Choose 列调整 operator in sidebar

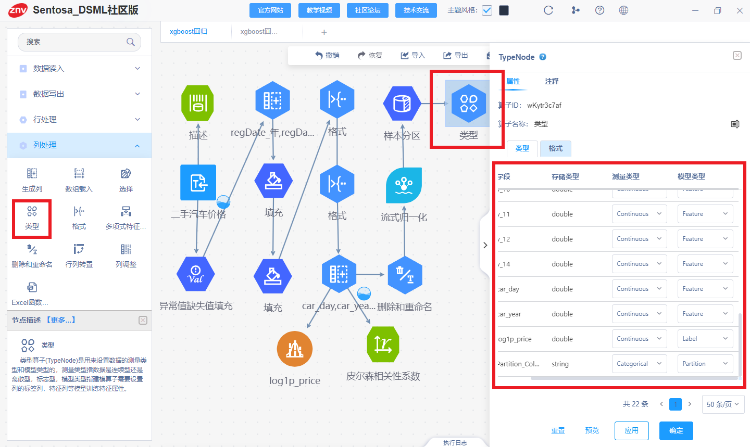pos(126,256)
